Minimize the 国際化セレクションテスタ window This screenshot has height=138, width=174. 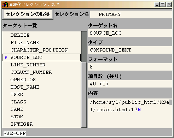[157, 5]
